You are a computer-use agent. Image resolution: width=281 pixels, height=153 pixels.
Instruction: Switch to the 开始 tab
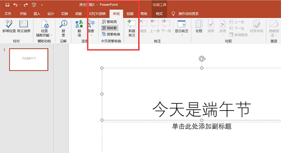tap(23, 14)
